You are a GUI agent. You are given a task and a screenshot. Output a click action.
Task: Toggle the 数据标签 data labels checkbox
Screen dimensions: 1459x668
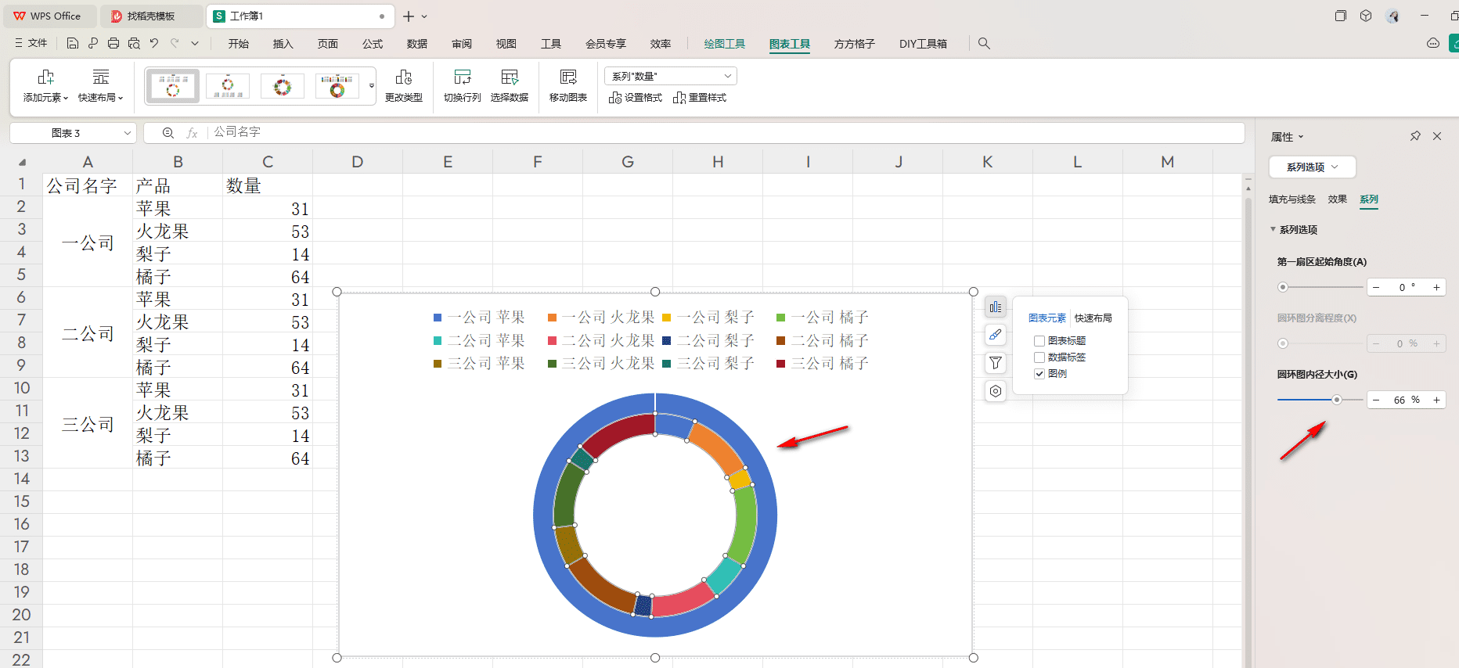1039,357
